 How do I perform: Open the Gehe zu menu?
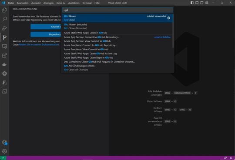(61, 3)
